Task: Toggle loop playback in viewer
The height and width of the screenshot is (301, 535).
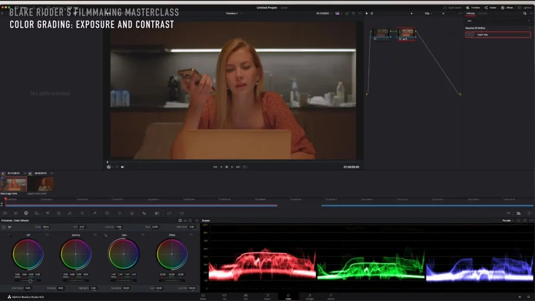Action: [245, 167]
